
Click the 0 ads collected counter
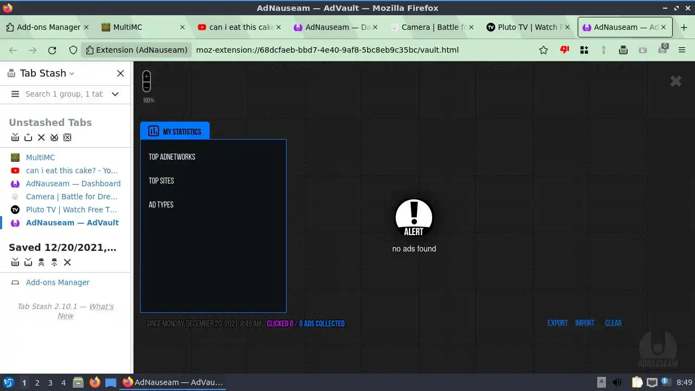pos(322,324)
